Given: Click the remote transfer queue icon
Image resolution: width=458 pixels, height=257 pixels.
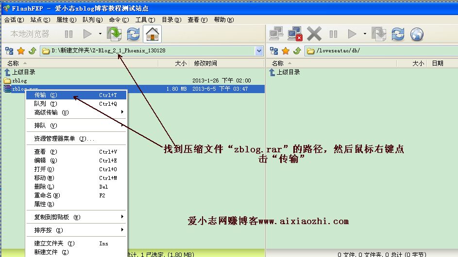Looking at the screenshot, I should [379, 34].
